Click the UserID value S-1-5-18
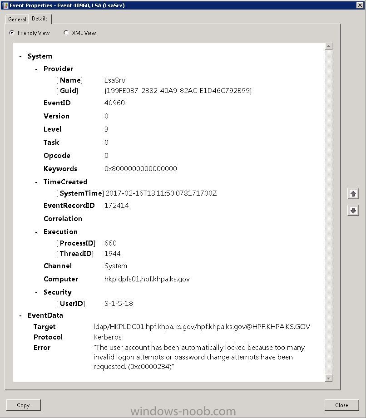Screen dimensions: 366x418 pyautogui.click(x=119, y=304)
